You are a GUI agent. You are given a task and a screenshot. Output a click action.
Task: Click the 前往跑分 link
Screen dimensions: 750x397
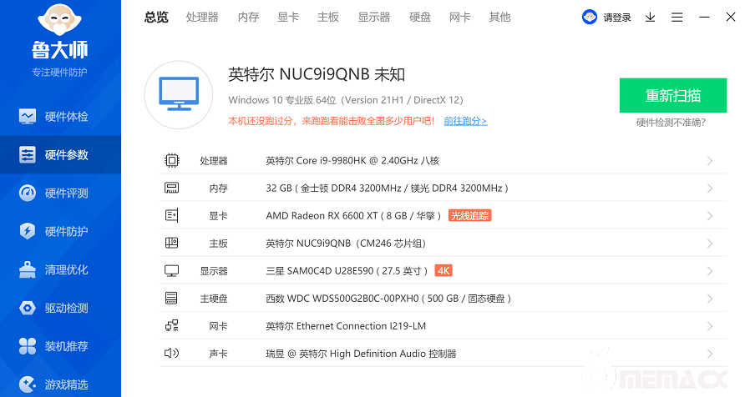coord(465,121)
